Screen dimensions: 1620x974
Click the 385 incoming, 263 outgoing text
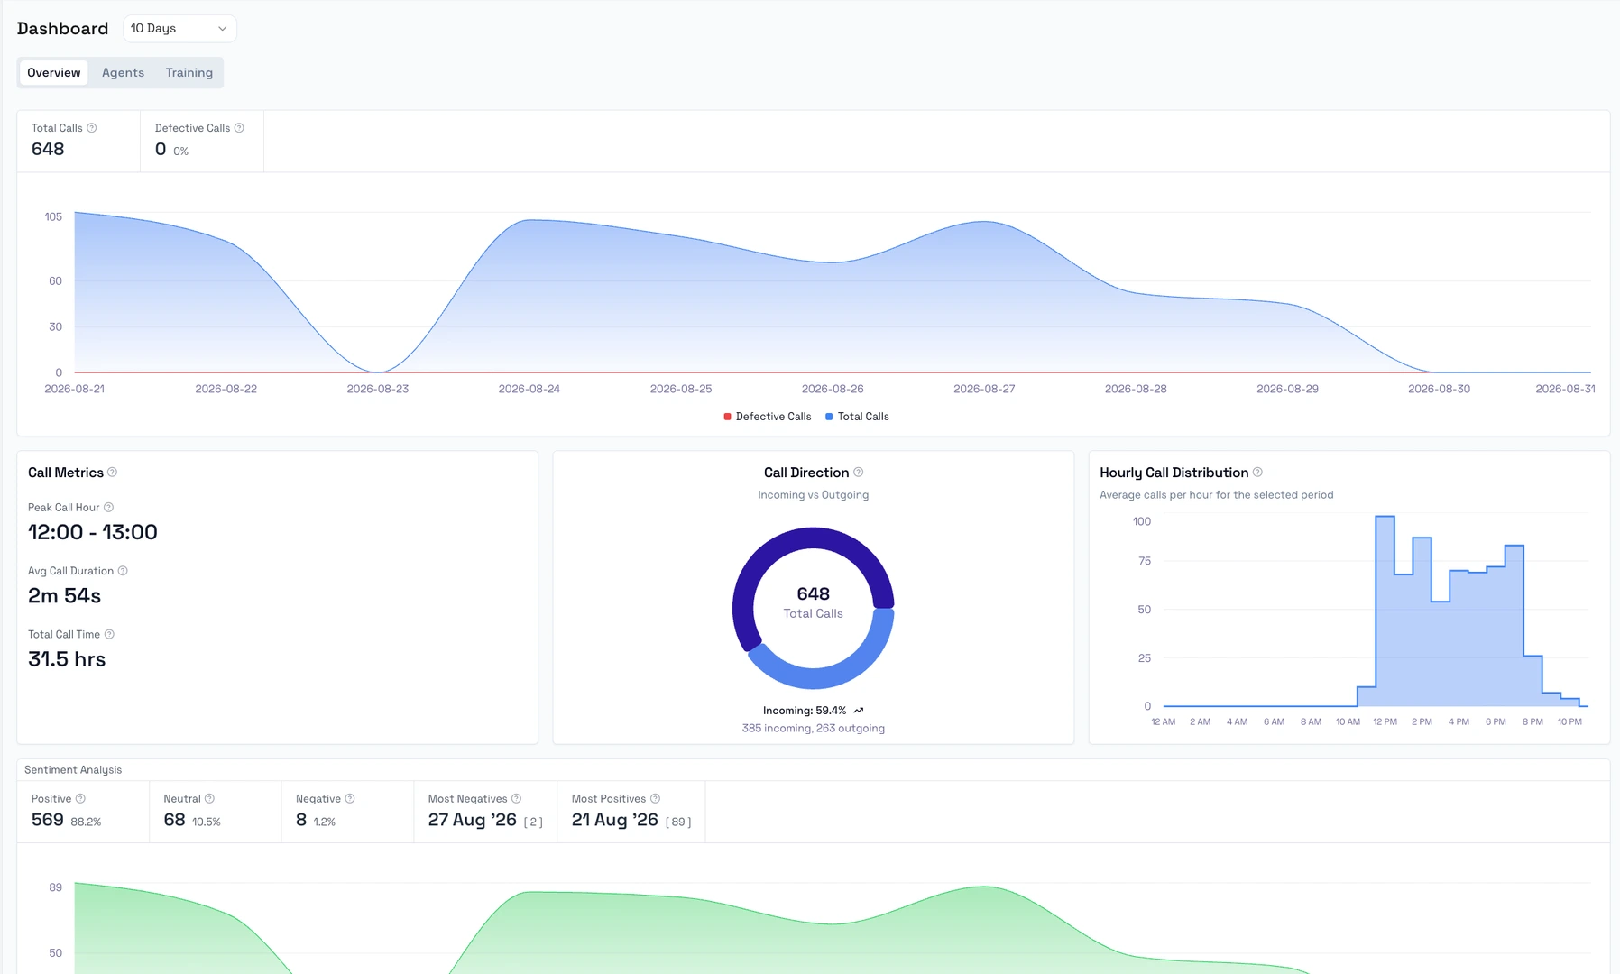(x=814, y=729)
